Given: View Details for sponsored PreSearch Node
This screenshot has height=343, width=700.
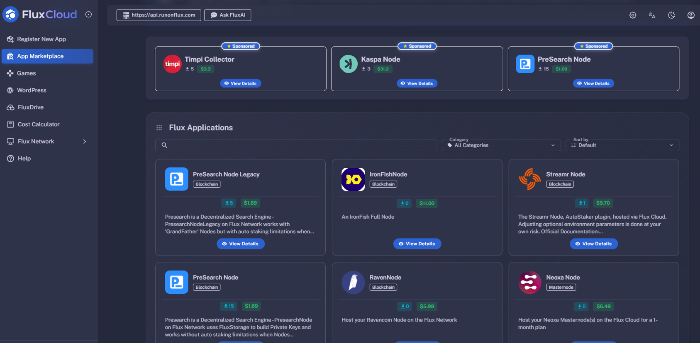Looking at the screenshot, I should click(x=594, y=83).
